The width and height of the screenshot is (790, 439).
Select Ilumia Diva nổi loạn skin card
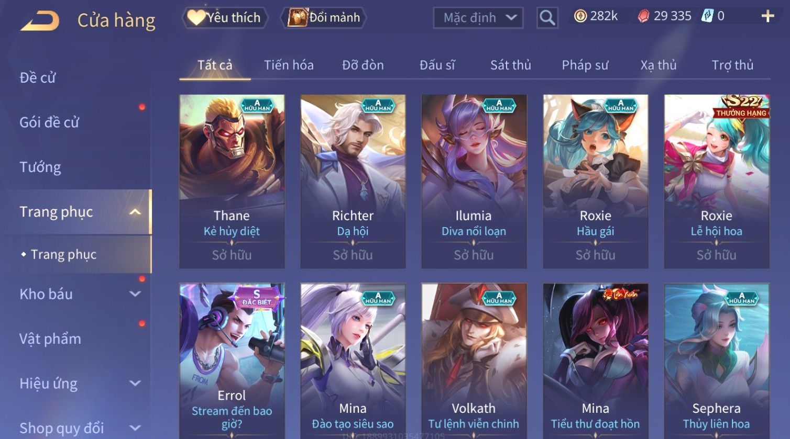tap(474, 182)
